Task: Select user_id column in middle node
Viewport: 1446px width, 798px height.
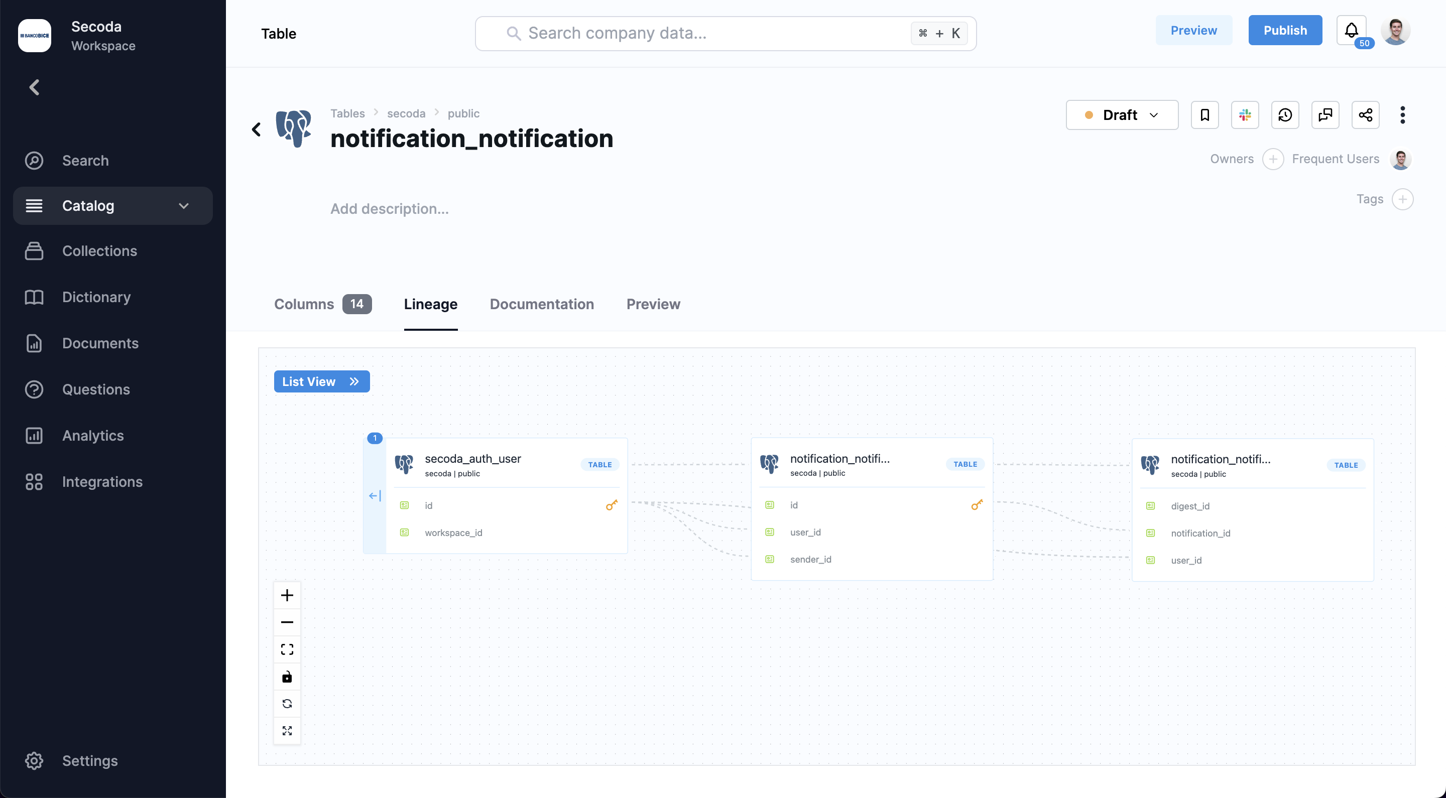Action: (x=805, y=532)
